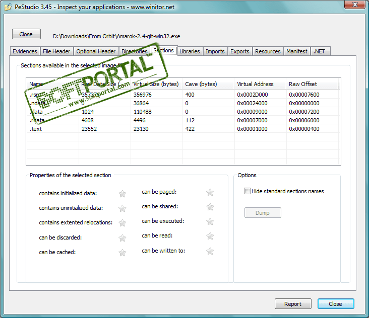Click star icon for can be cached
The image size is (369, 318).
coord(122,253)
